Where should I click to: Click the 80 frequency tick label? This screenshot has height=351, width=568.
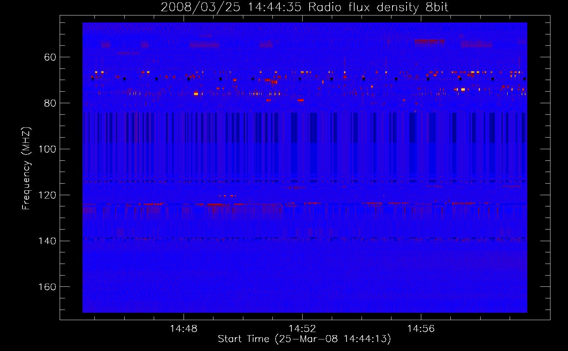[x=50, y=103]
